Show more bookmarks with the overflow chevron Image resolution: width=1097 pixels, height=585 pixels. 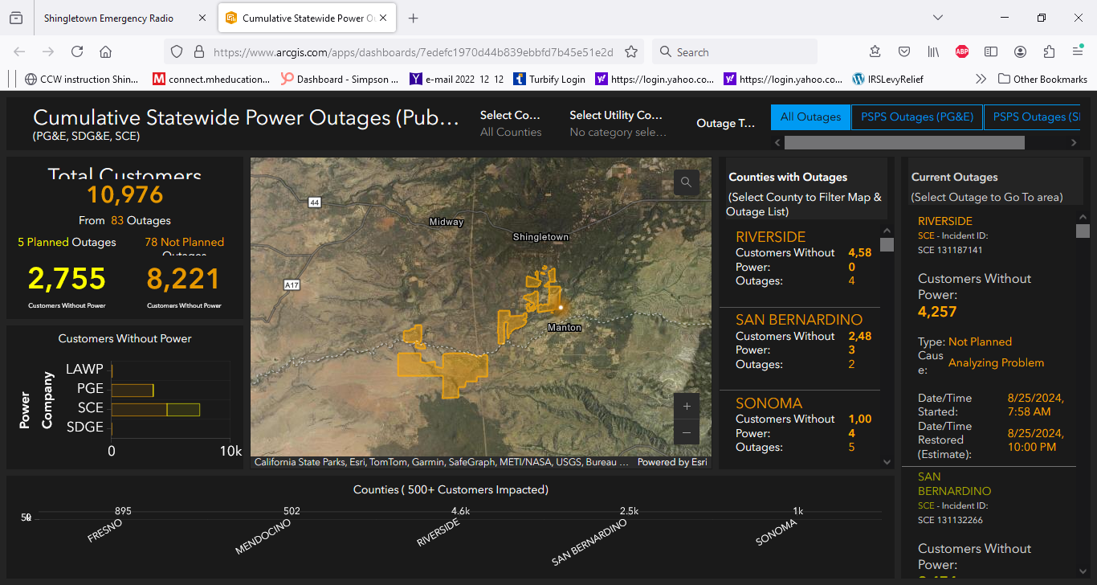tap(981, 79)
